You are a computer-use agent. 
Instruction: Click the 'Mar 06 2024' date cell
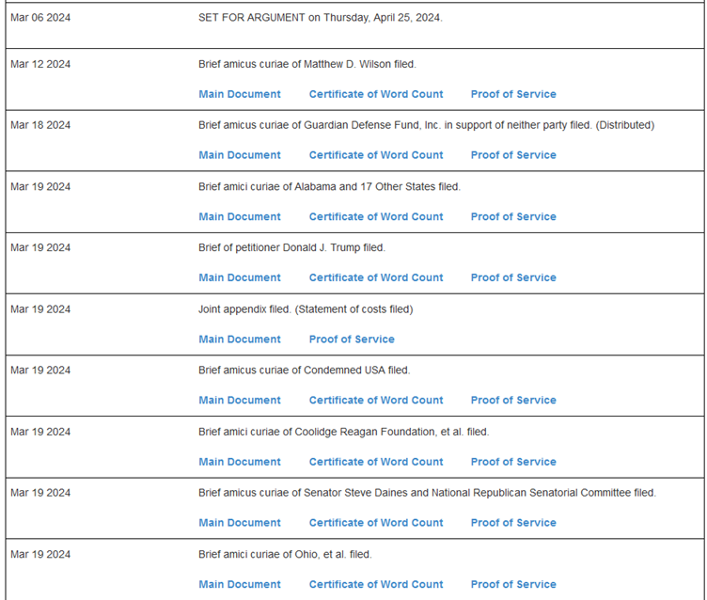tap(40, 18)
